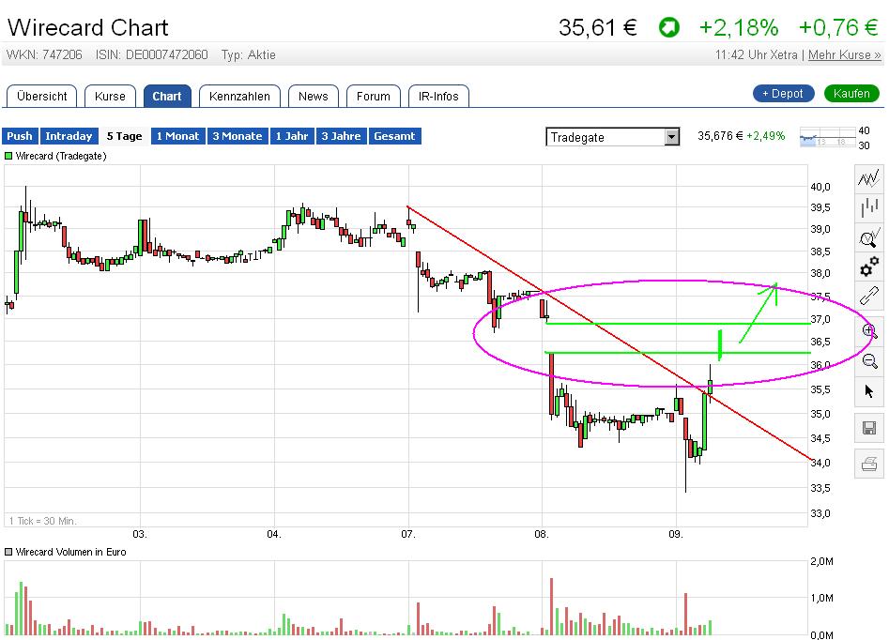Select the 5 Tage time range
The width and height of the screenshot is (889, 640).
pyautogui.click(x=124, y=136)
